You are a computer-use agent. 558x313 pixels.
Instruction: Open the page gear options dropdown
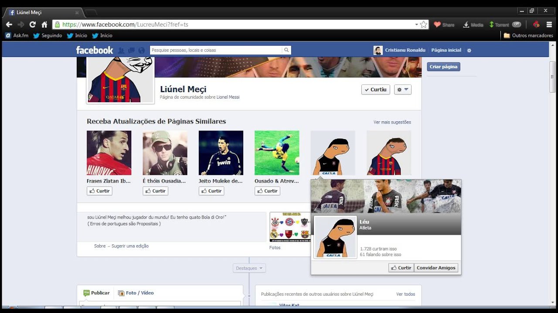[x=403, y=90]
